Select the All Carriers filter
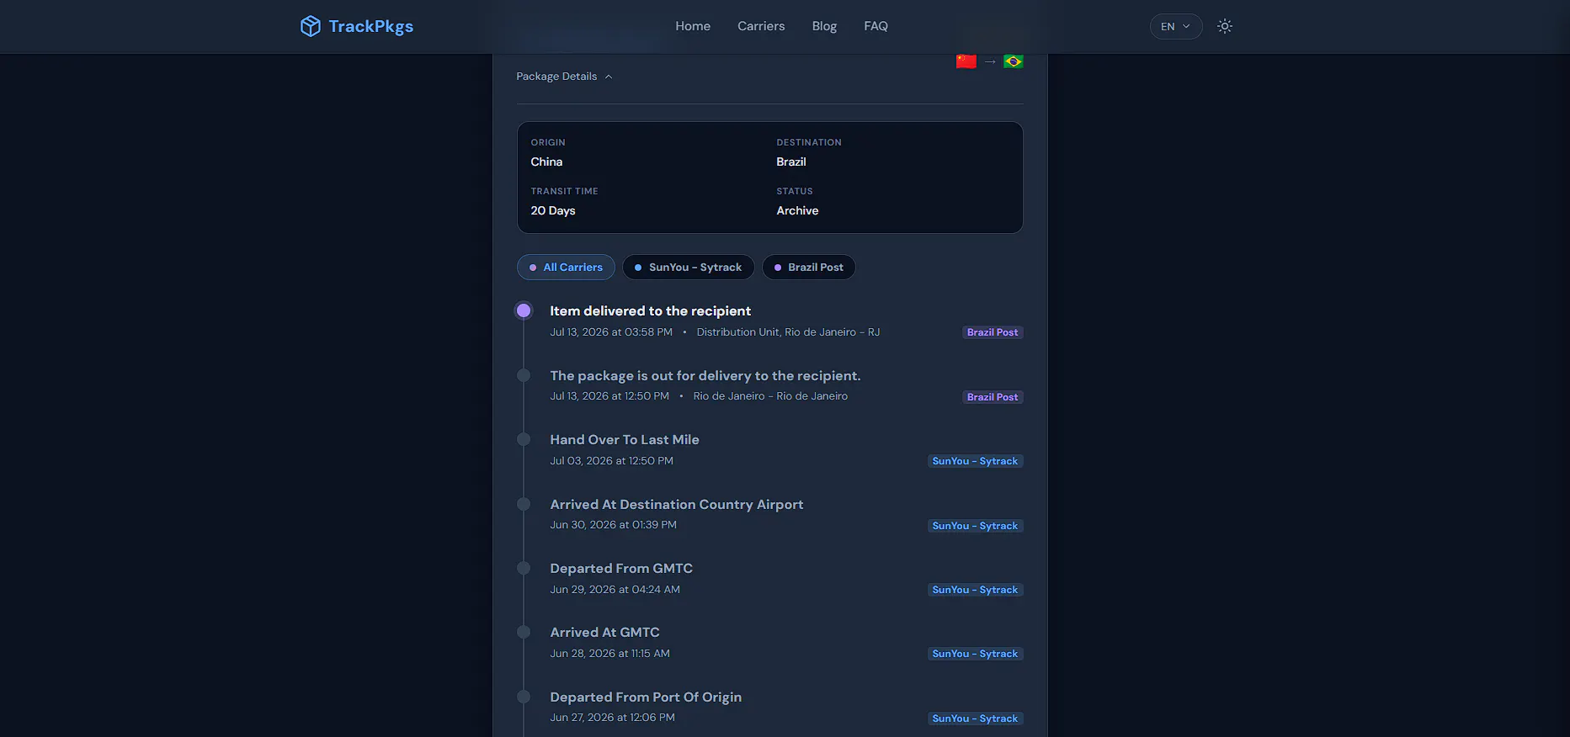Viewport: 1570px width, 737px height. coord(566,268)
